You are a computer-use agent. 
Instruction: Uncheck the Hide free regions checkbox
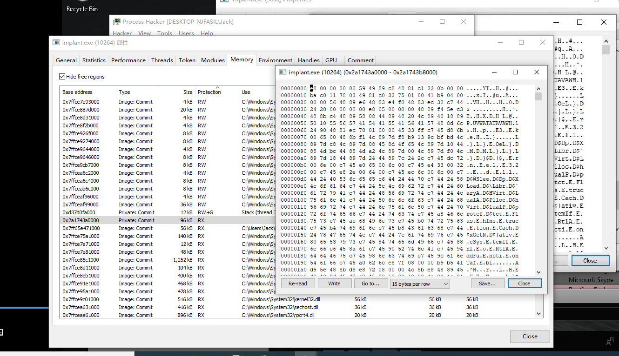tap(62, 77)
